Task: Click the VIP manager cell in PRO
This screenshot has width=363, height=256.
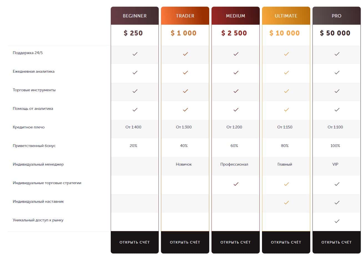Action: pyautogui.click(x=335, y=164)
